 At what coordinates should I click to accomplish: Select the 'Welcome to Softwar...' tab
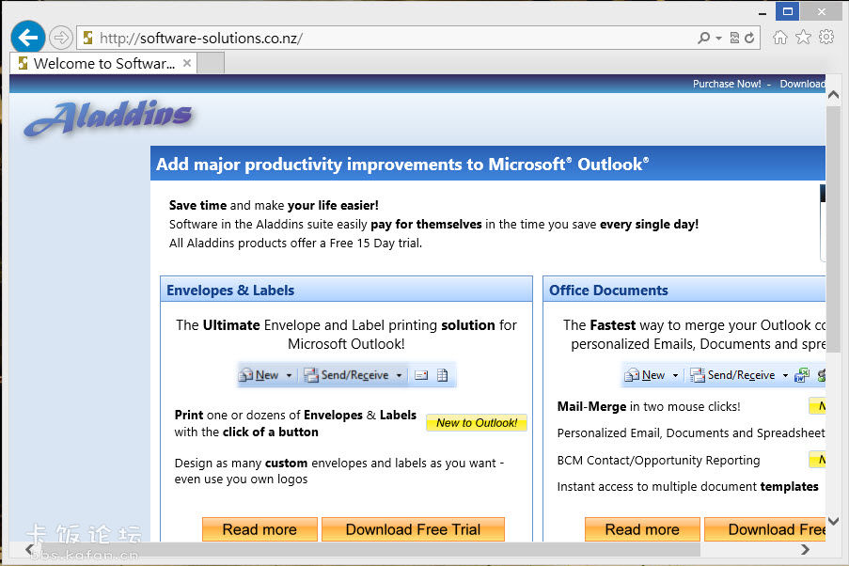click(102, 63)
